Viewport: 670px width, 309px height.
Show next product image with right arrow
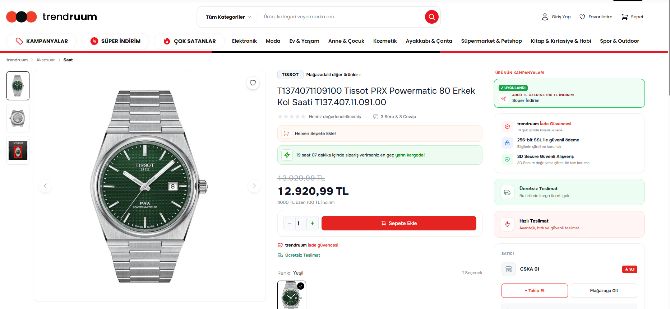click(x=254, y=186)
